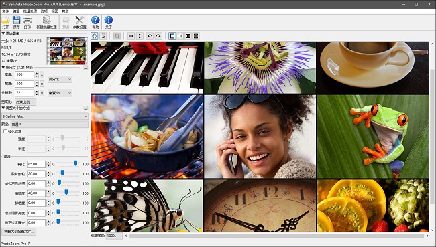The height and width of the screenshot is (247, 436).
Task: Switch to stacked horizontal split preview
Action: (196, 36)
